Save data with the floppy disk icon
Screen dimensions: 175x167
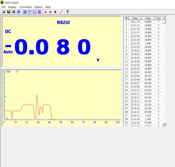pyautogui.click(x=9, y=12)
